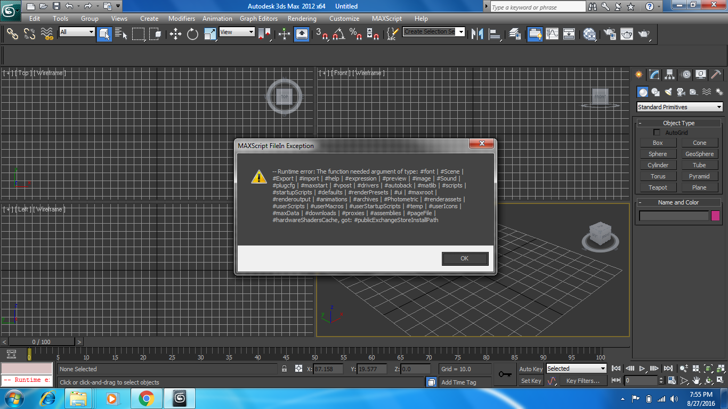Open the Rendering menu
The height and width of the screenshot is (409, 728).
[x=302, y=18]
